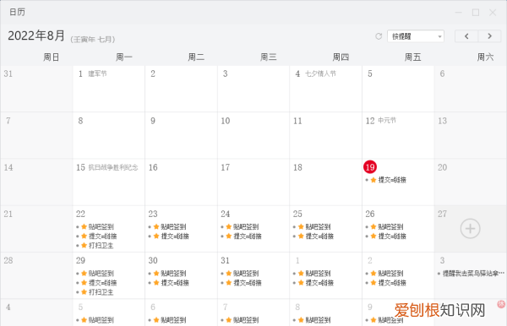Open the 贴吧签到 text on August 25
507x326 pixels.
[x=318, y=227]
